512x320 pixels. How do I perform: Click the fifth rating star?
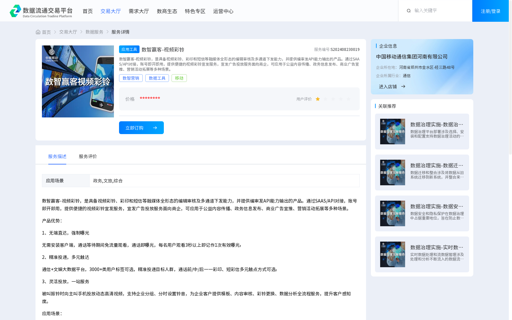[x=348, y=99]
